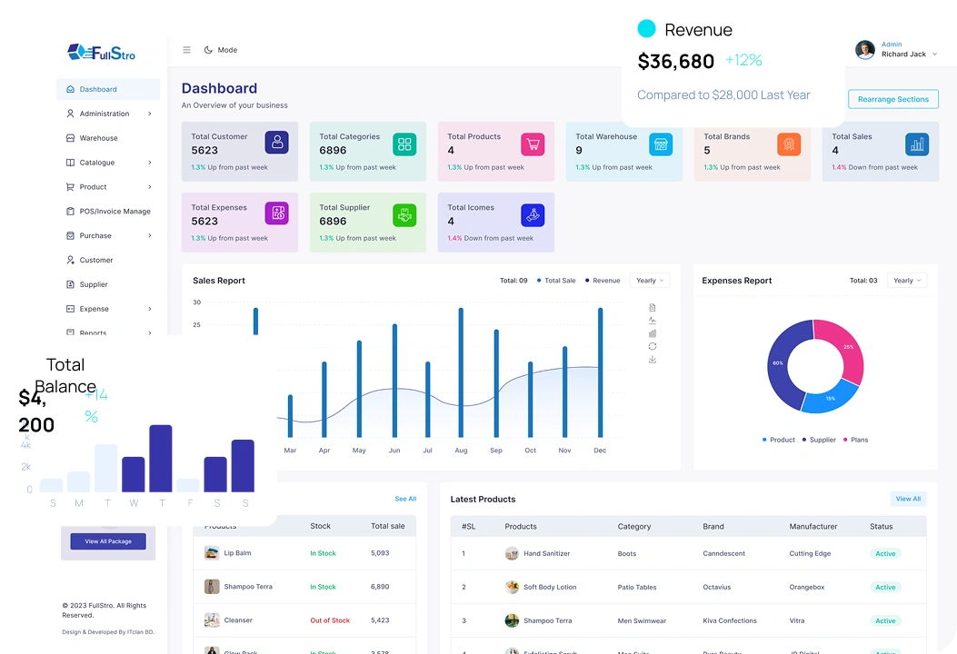Viewport: 957px width, 654px height.
Task: Click the hamburger menu icon in header
Action: point(186,50)
